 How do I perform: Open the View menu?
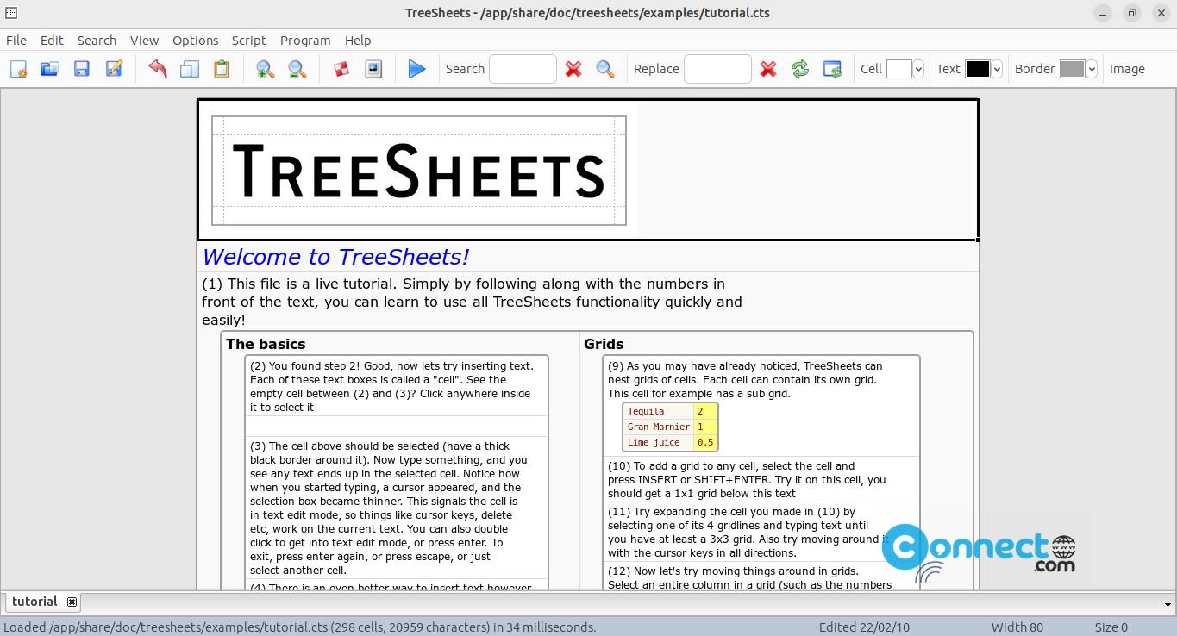144,41
